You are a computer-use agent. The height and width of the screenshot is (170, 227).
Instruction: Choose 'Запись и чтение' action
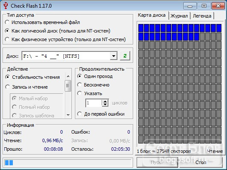(27, 87)
